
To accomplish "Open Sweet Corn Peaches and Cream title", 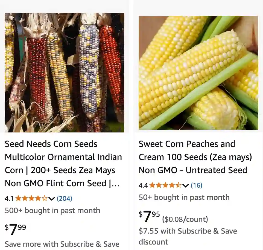I will click(x=195, y=157).
